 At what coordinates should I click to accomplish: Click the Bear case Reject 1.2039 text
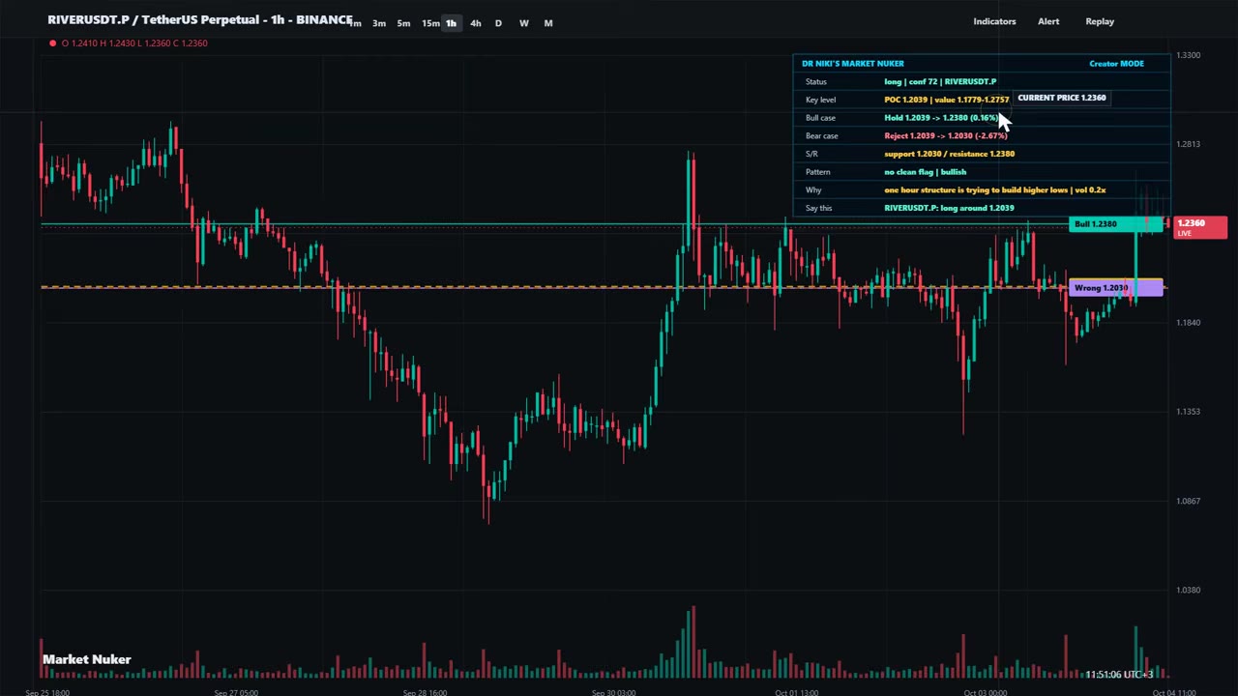pyautogui.click(x=945, y=136)
